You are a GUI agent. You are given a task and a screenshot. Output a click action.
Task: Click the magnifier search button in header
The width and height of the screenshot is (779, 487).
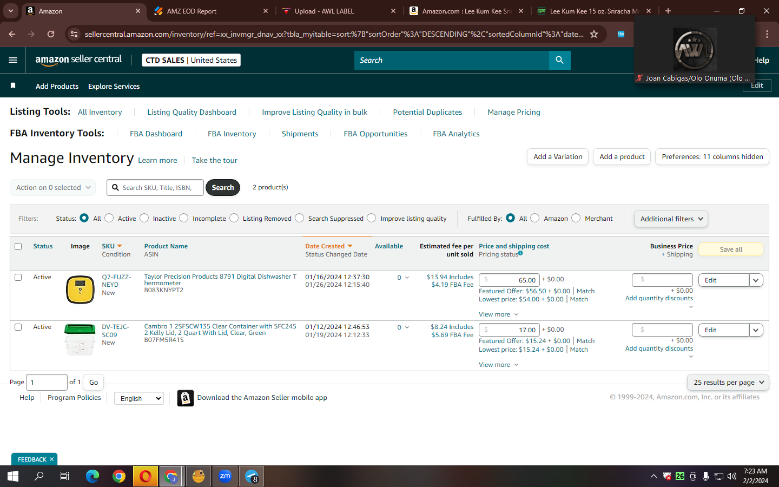point(559,60)
